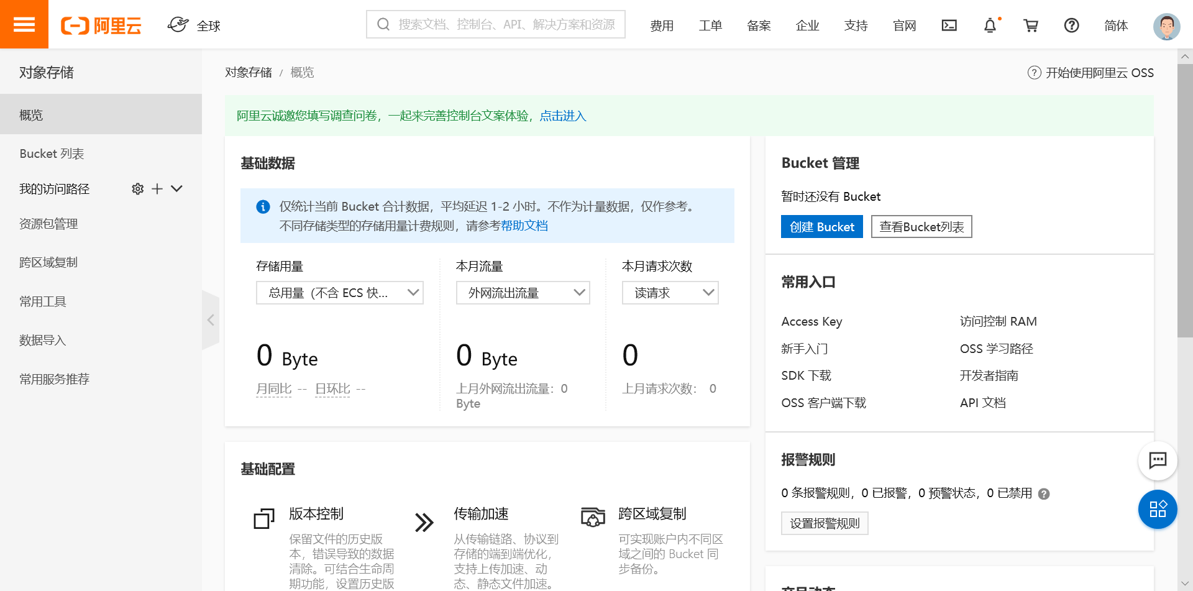Open the 新手入门 link
Image resolution: width=1193 pixels, height=591 pixels.
pyautogui.click(x=805, y=349)
